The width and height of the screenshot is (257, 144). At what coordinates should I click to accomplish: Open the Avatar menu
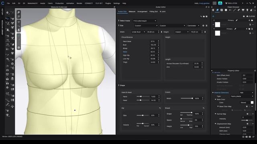click(x=43, y=3)
